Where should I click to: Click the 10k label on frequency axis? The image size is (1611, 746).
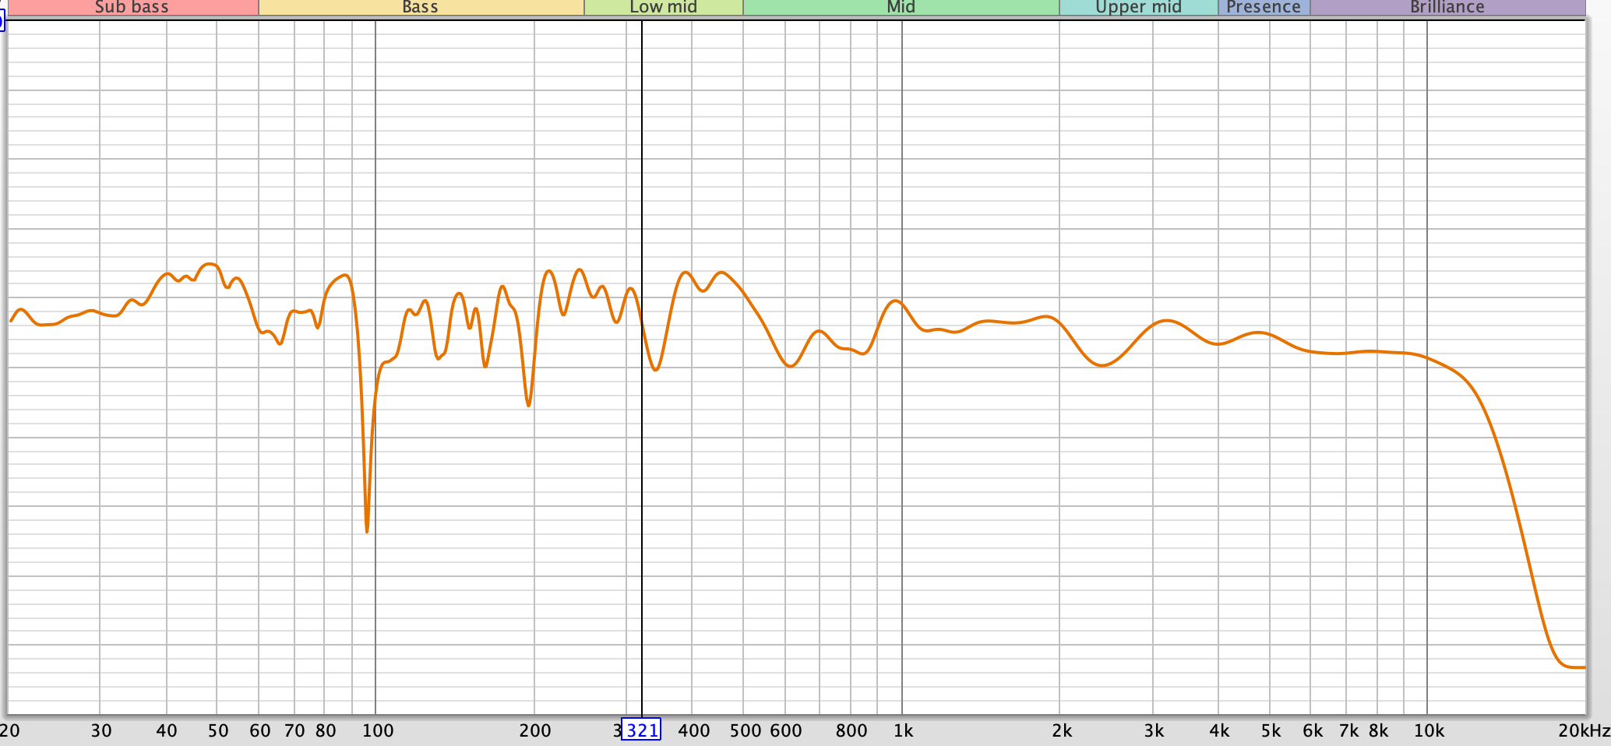point(1429,730)
